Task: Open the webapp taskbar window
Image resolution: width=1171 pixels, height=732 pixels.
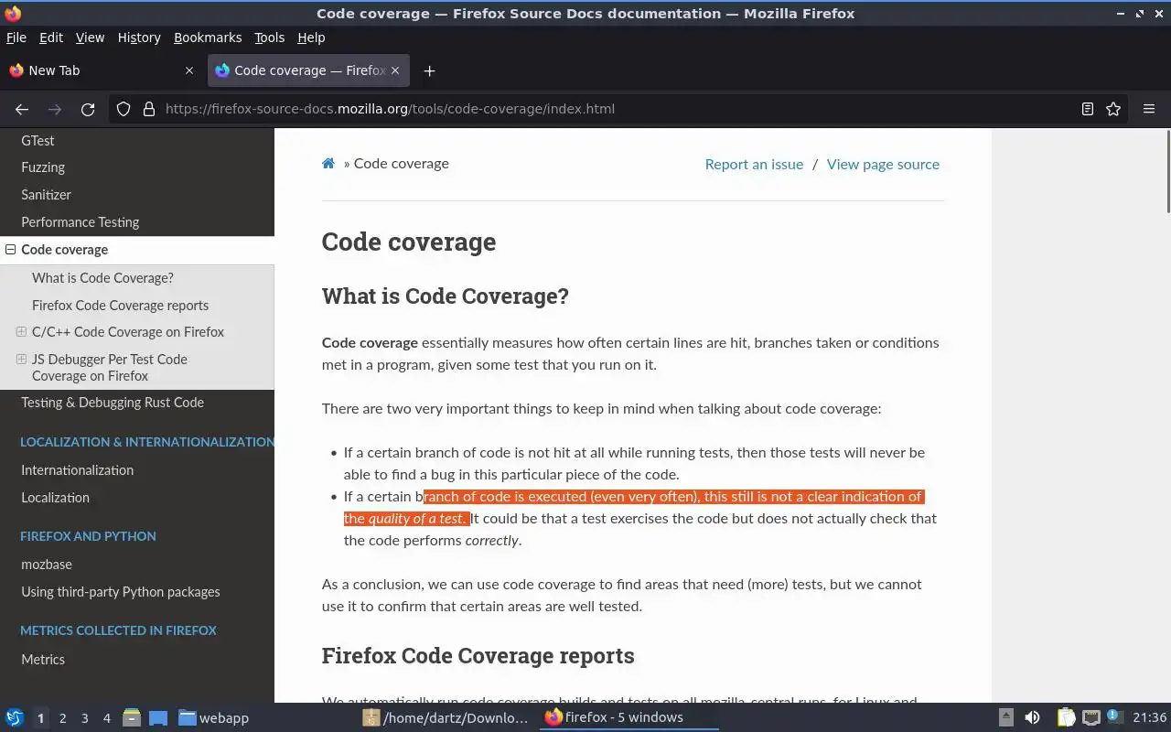Action: [213, 718]
